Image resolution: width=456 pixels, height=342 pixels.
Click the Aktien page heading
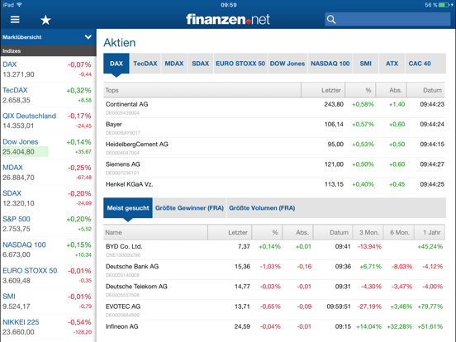pyautogui.click(x=120, y=43)
